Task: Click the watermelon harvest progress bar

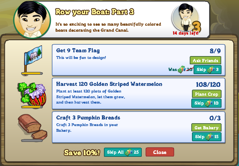Action: (32, 107)
